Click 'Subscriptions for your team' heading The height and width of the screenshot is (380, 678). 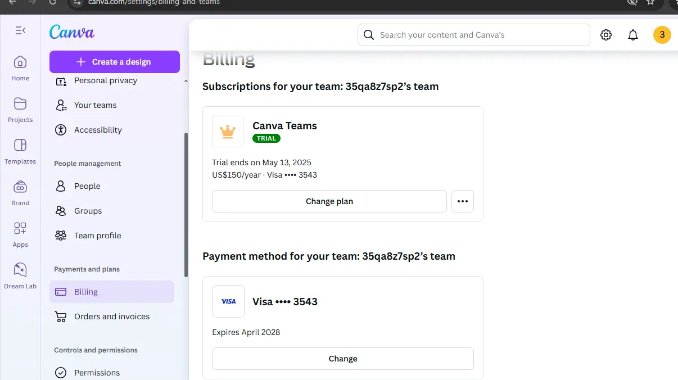click(x=320, y=87)
